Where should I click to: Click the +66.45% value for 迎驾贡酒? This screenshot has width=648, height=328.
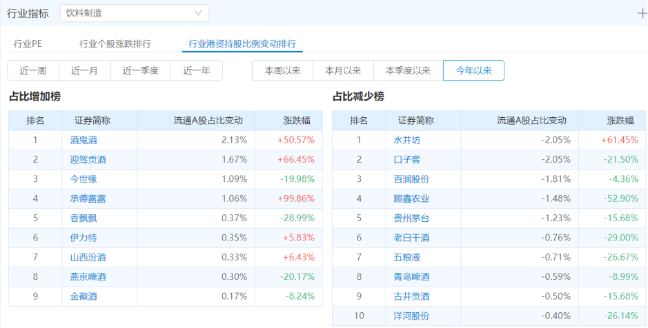coord(296,160)
